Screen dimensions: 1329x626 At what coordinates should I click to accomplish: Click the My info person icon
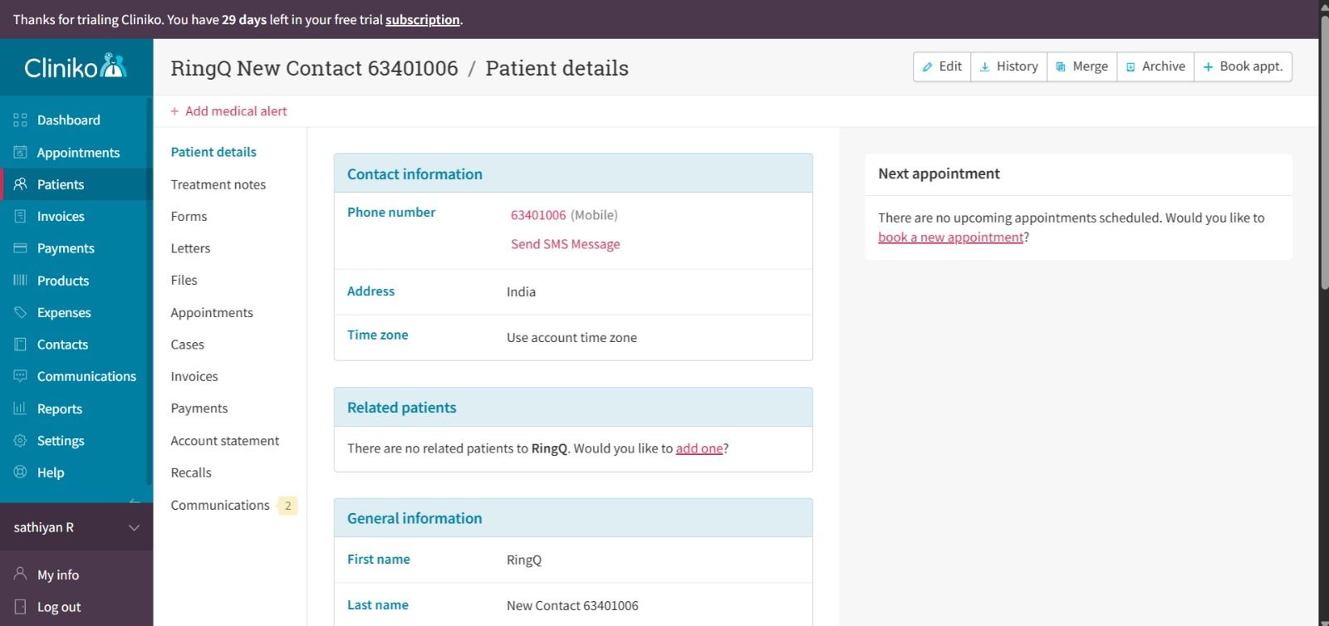coord(21,574)
